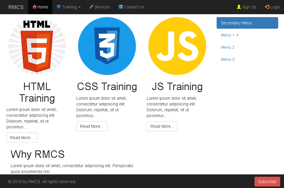The height and width of the screenshot is (188, 284).
Task: Select the yellow JS logo image
Action: [177, 46]
